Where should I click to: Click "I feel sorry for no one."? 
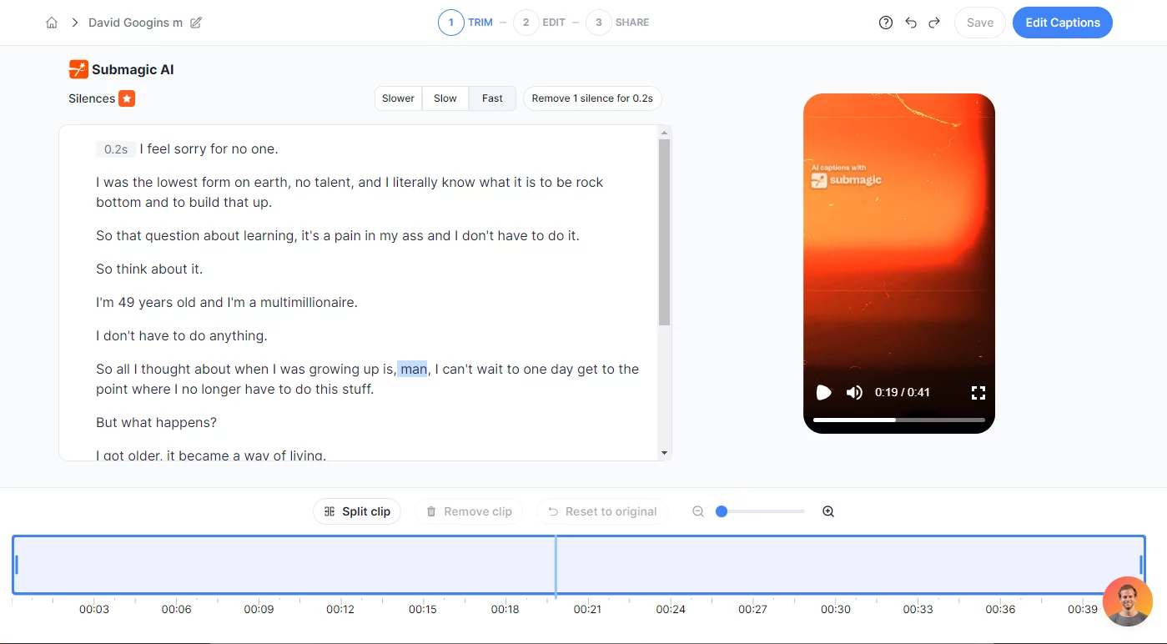click(209, 149)
